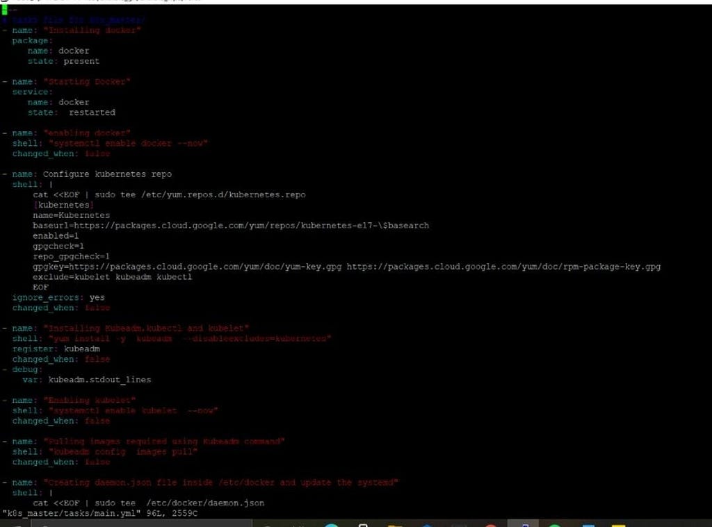The image size is (712, 527).
Task: Click the 'Creating daemon.json file inside /etc/docker' task name
Action: 220,483
